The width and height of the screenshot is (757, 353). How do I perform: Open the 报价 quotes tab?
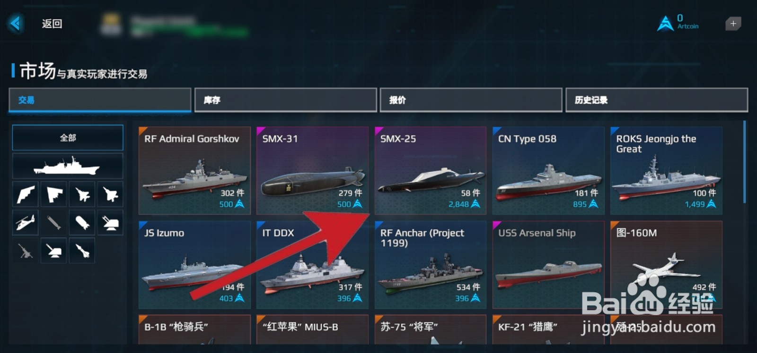(x=471, y=100)
